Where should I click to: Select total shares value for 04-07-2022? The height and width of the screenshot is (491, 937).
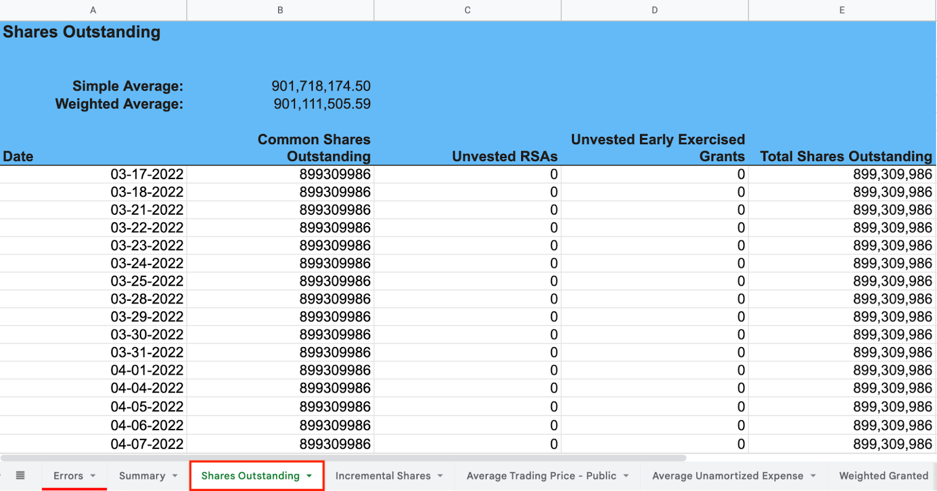[842, 444]
